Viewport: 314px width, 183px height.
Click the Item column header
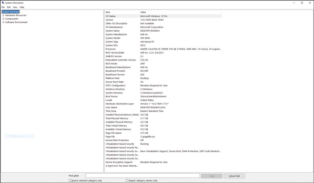122,12
